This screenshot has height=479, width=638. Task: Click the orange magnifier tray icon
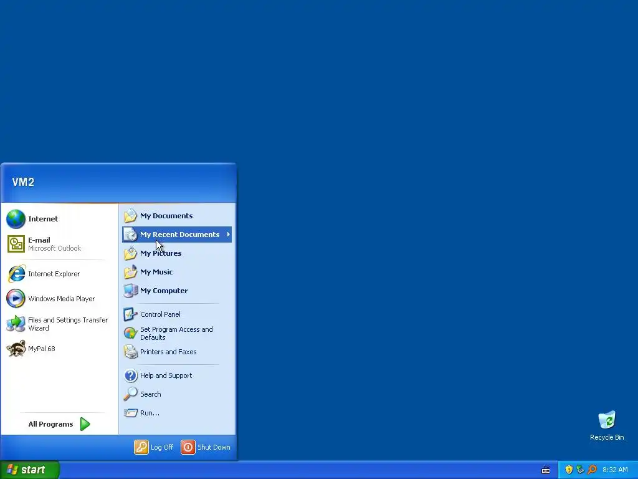tap(592, 470)
